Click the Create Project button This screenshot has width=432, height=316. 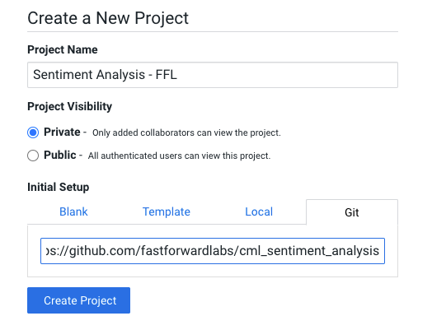78,300
